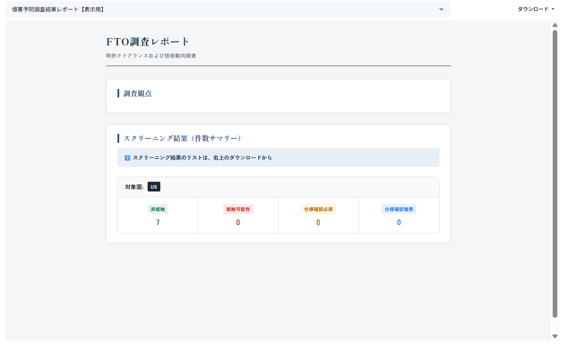
Task: Click the 仕様確認推奨 count value 0
Action: (x=399, y=222)
